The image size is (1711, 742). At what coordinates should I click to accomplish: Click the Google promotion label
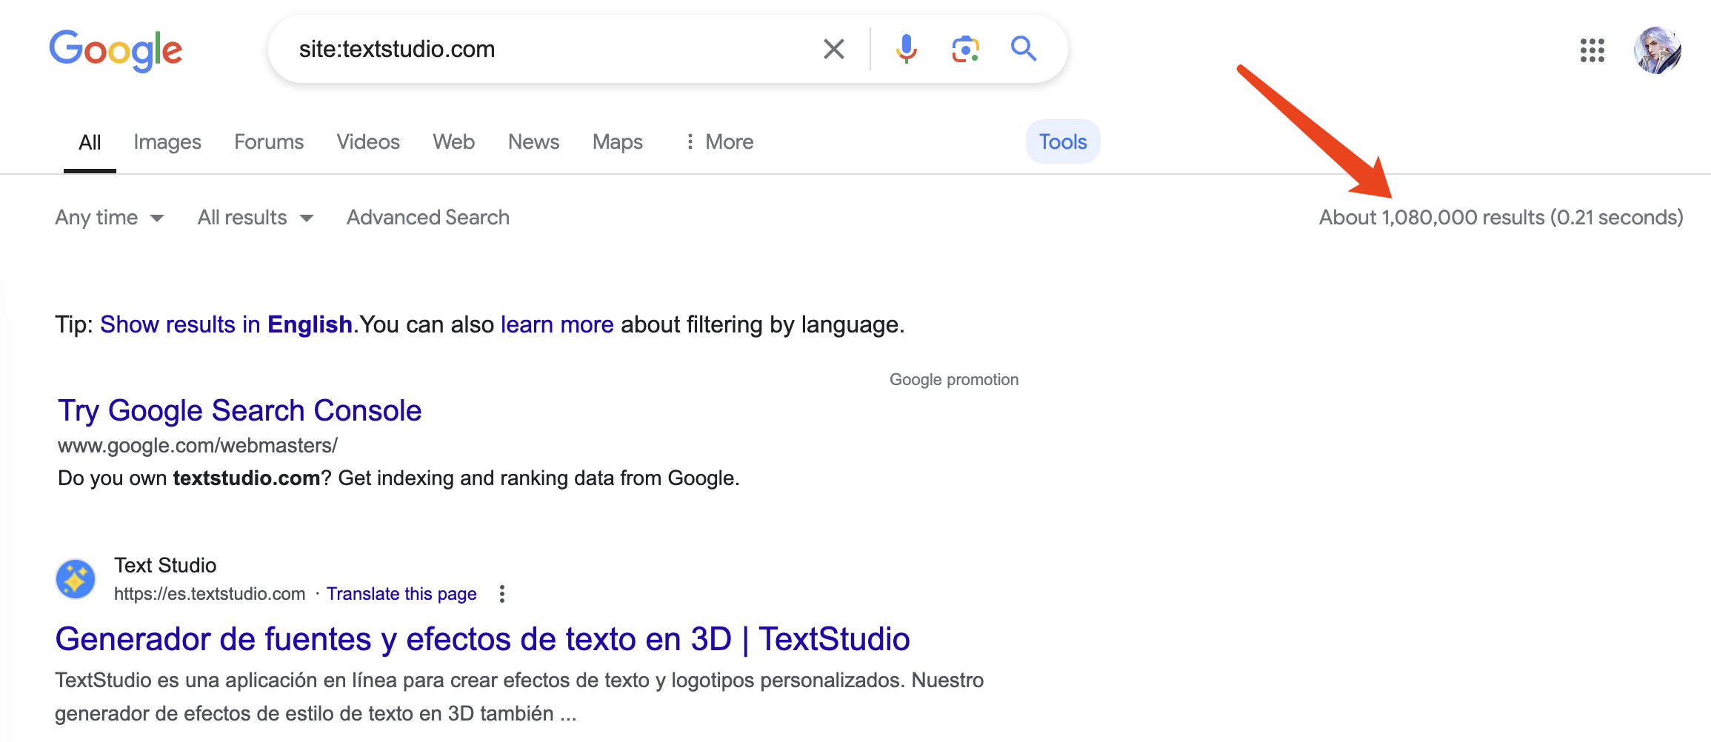954,380
